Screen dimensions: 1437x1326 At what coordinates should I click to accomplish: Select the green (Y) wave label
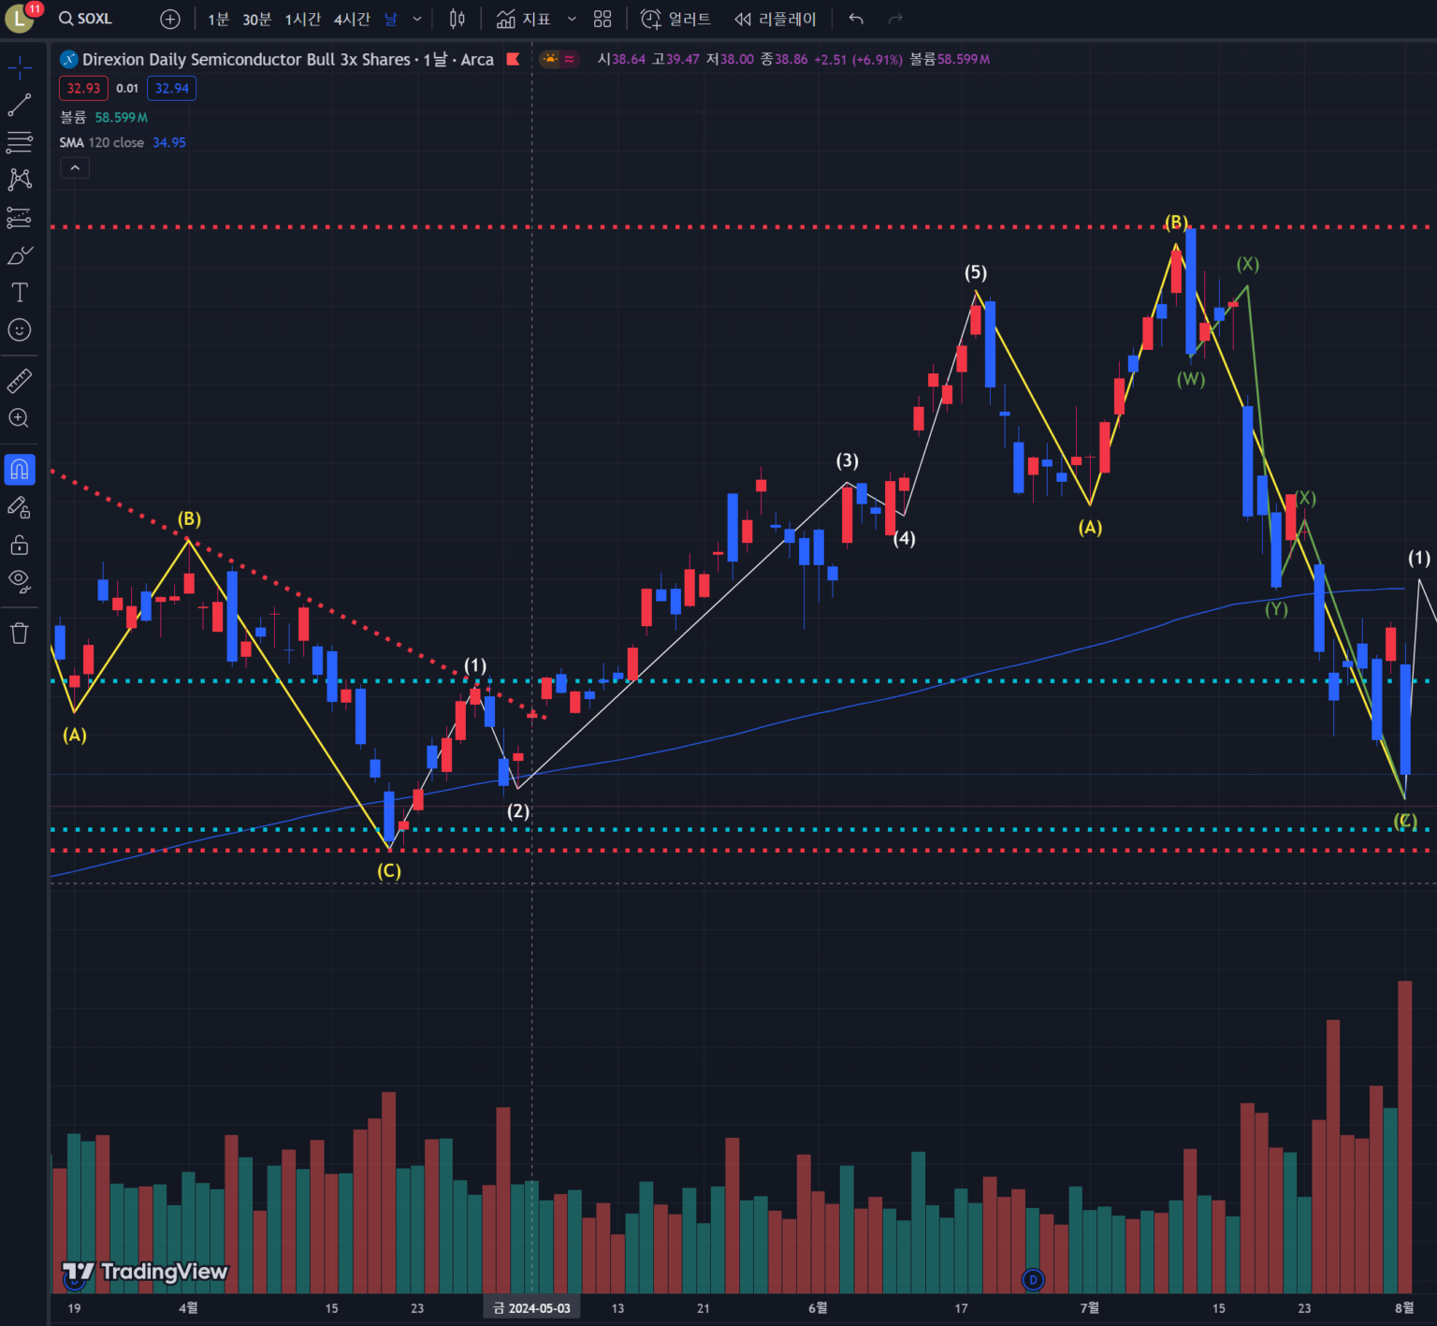[1276, 609]
